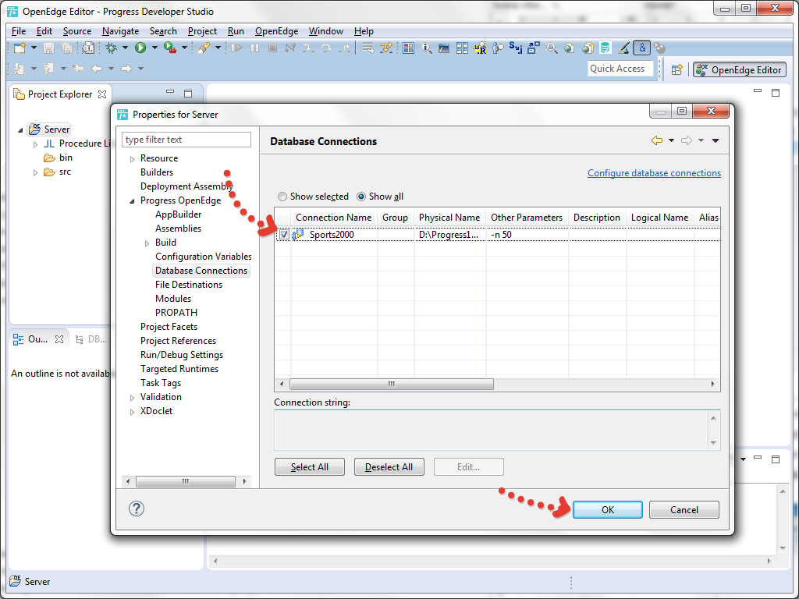Click the forward arrow navigation toolbar icon
The image size is (799, 599).
(x=126, y=69)
